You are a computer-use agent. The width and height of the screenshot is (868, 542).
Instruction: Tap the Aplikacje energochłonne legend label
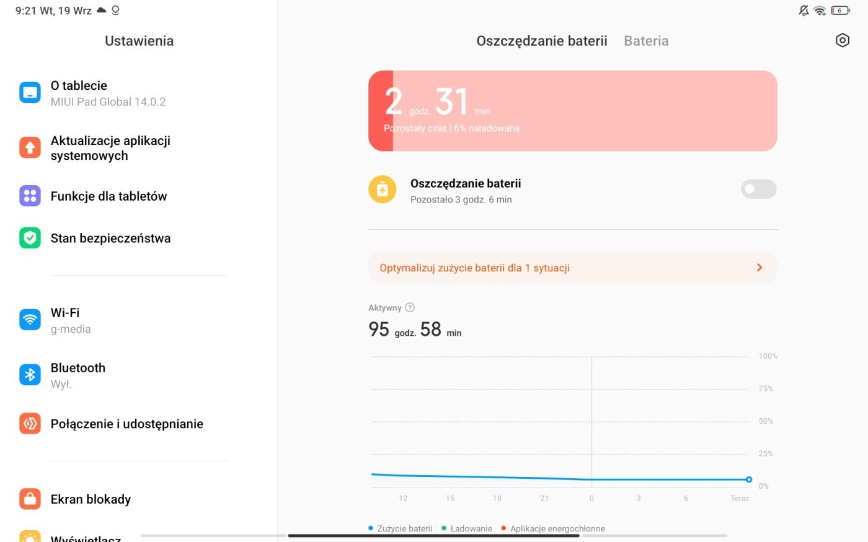(x=557, y=528)
